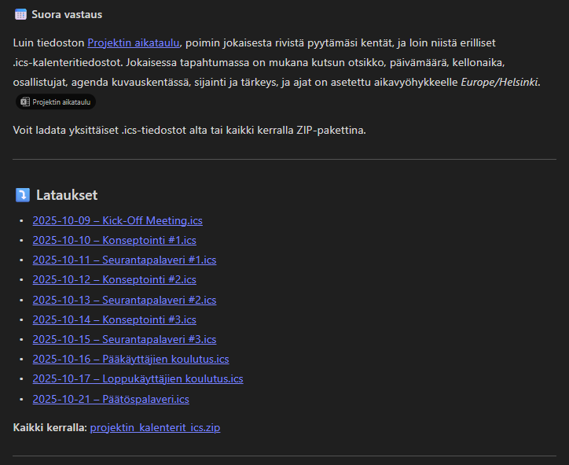Click the Suora vastaus heading text
Viewport: 569px width, 465px height.
(67, 14)
